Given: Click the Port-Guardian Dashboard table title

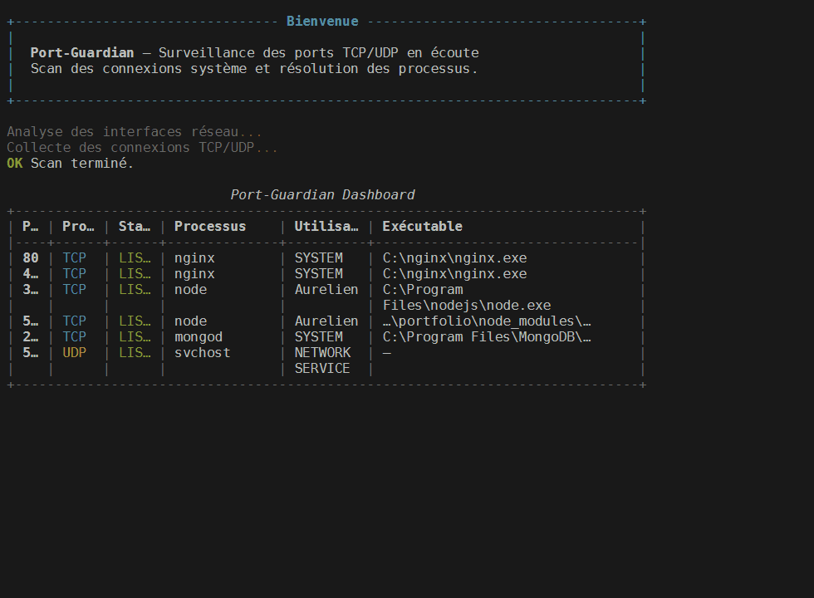Looking at the screenshot, I should pos(322,195).
